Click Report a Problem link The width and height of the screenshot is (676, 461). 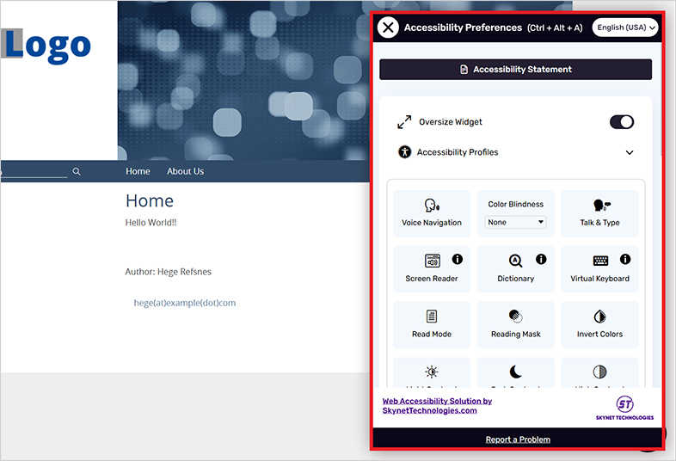point(518,439)
